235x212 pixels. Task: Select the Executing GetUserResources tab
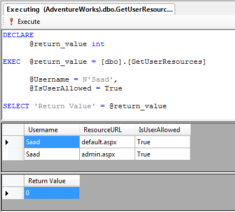tap(89, 9)
